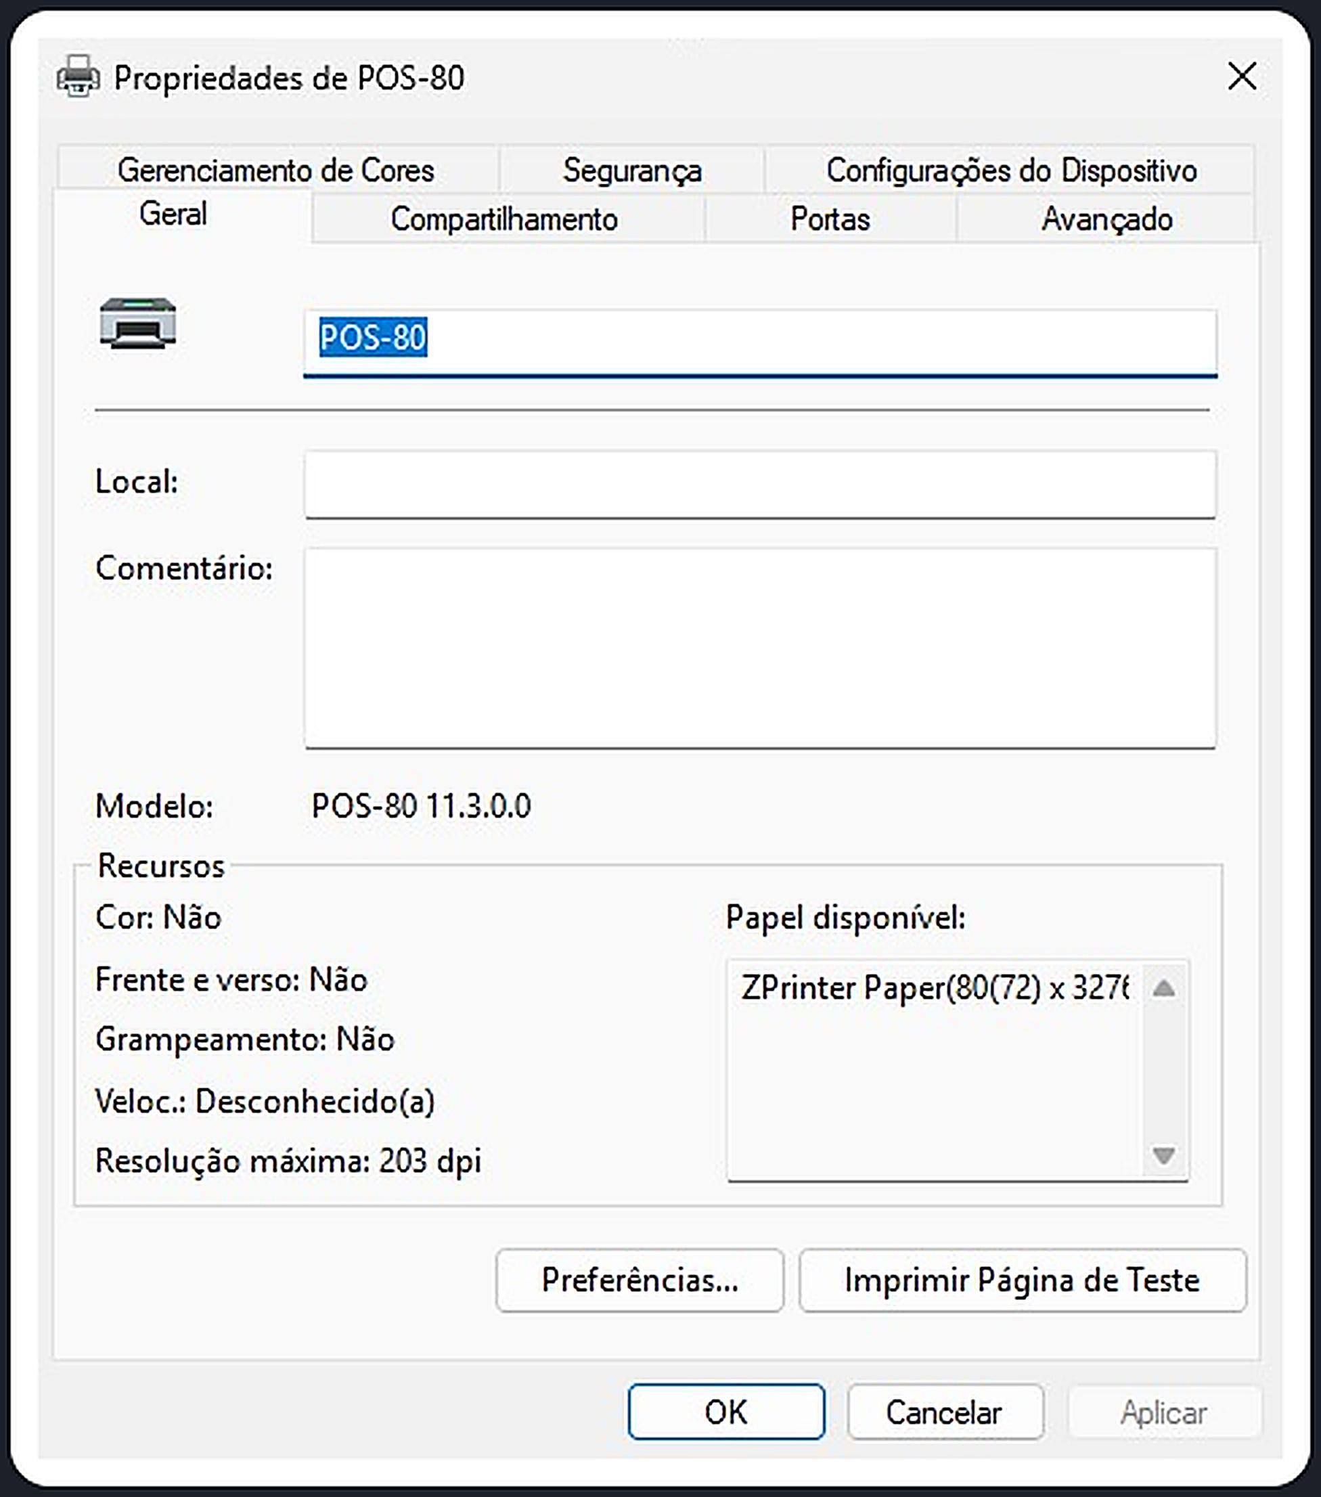Screen dimensions: 1321x1497
Task: Switch to Gerenciamento de Cores tab
Action: click(x=277, y=170)
